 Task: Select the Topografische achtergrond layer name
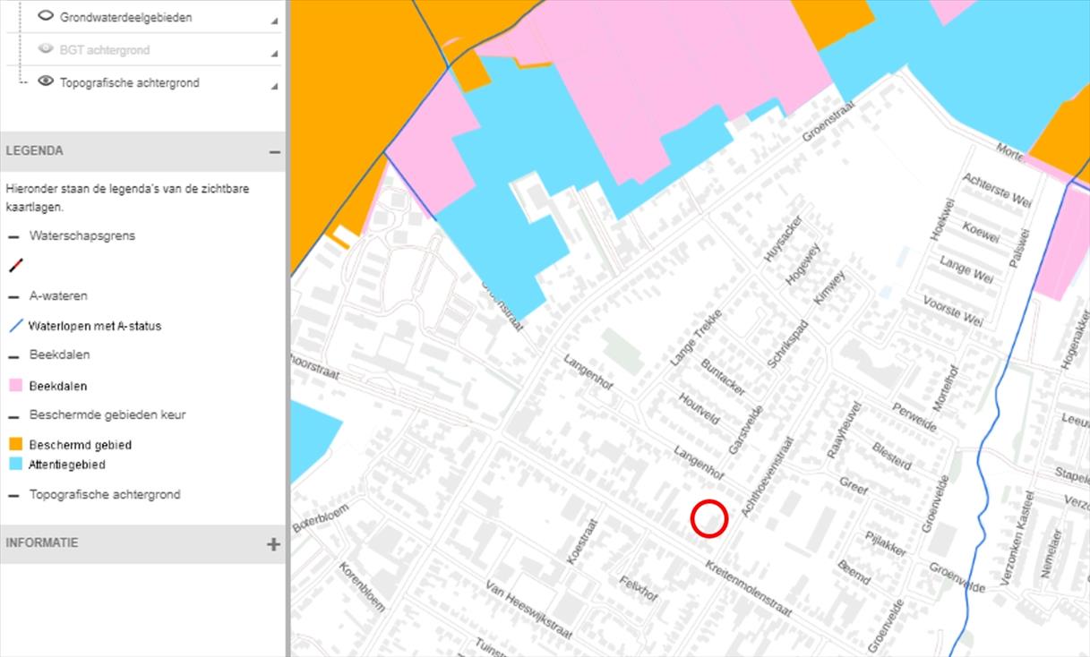point(129,82)
